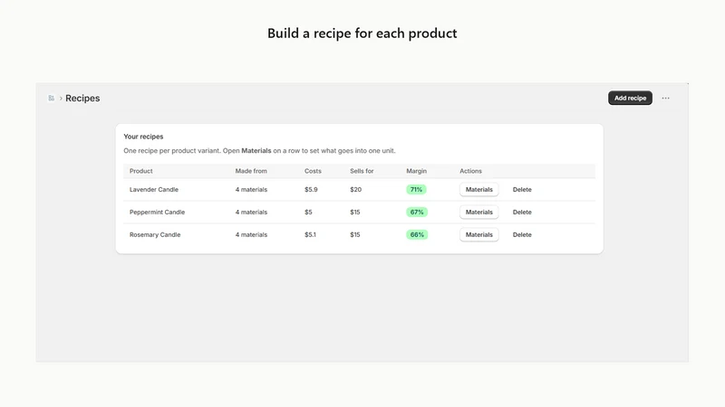Click the breadcrumb chevron before Recipes
This screenshot has width=725, height=407.
click(61, 99)
